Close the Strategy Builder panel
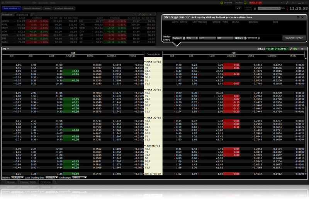The height and width of the screenshot is (200, 309). tap(302, 17)
